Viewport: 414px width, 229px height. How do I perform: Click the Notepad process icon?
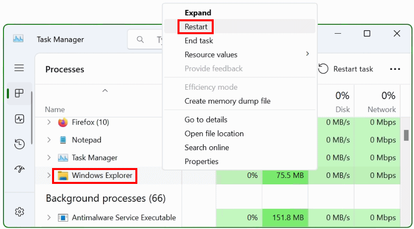point(63,140)
